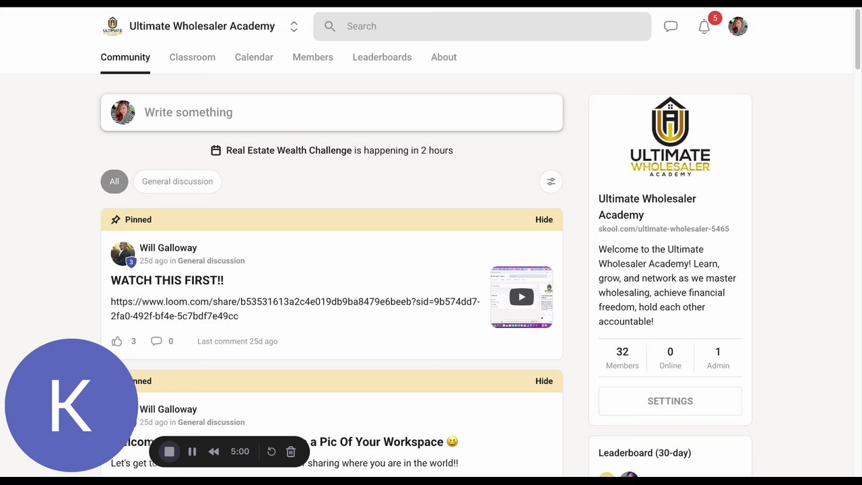Open the Classroom tab
The width and height of the screenshot is (862, 485).
tap(193, 57)
